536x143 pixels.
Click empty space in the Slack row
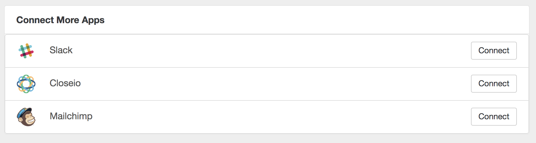coord(261,51)
